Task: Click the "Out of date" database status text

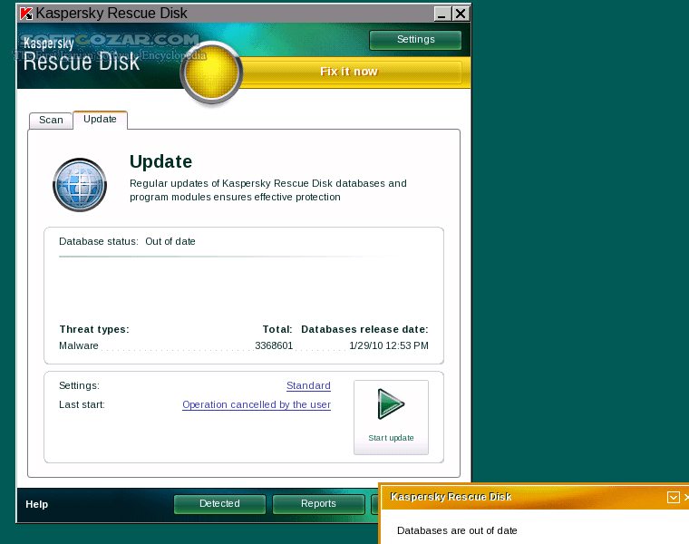Action: tap(170, 242)
